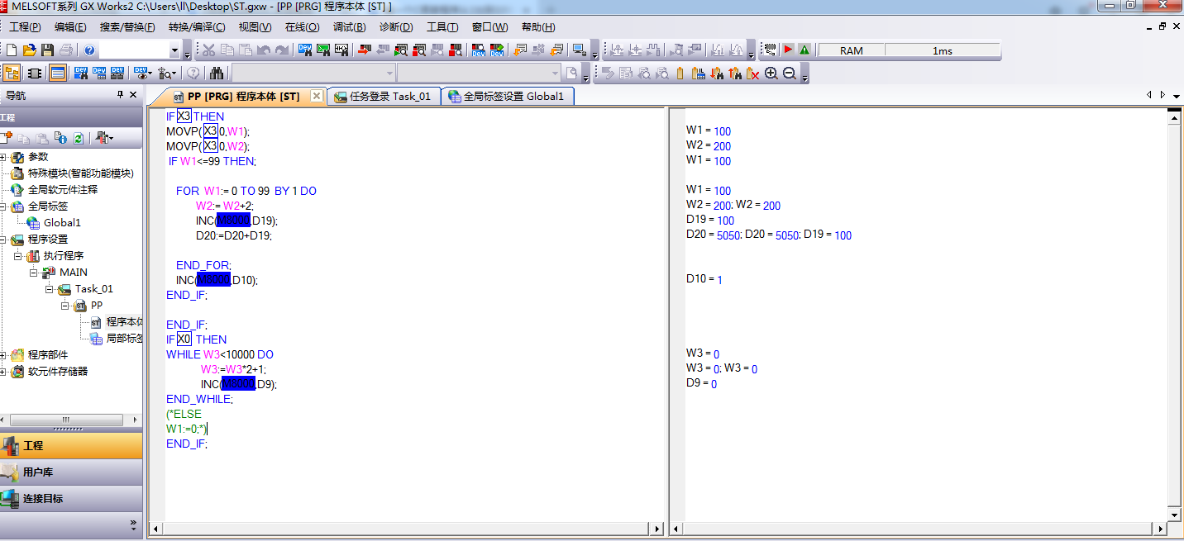Collapse the 程序设置 tree node
The image size is (1184, 541).
[4, 240]
